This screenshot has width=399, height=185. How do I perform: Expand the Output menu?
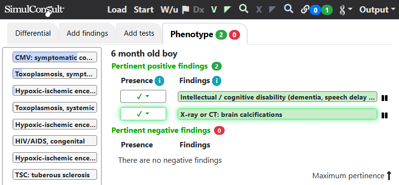pyautogui.click(x=377, y=10)
